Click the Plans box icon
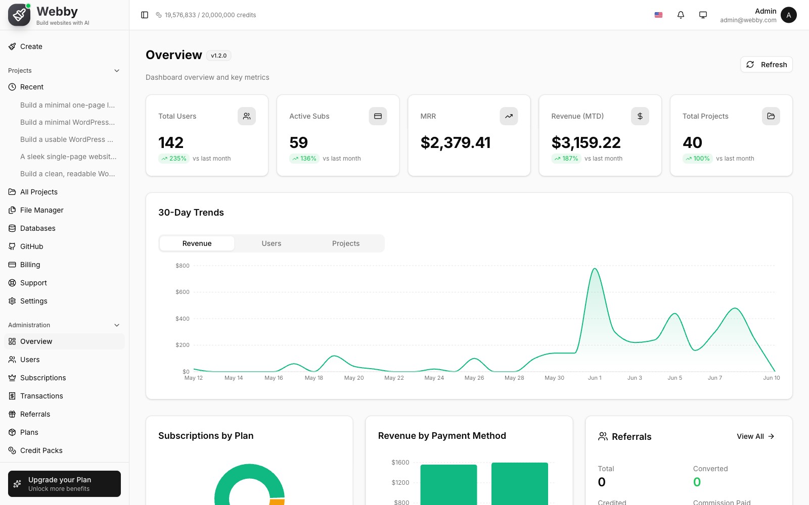 (12, 432)
